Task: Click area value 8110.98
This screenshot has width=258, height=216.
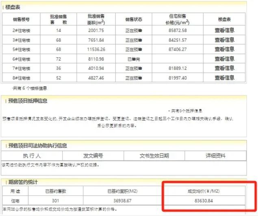Action: point(96,59)
